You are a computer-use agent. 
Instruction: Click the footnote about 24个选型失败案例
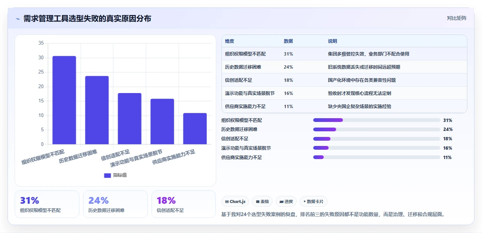tap(333, 215)
